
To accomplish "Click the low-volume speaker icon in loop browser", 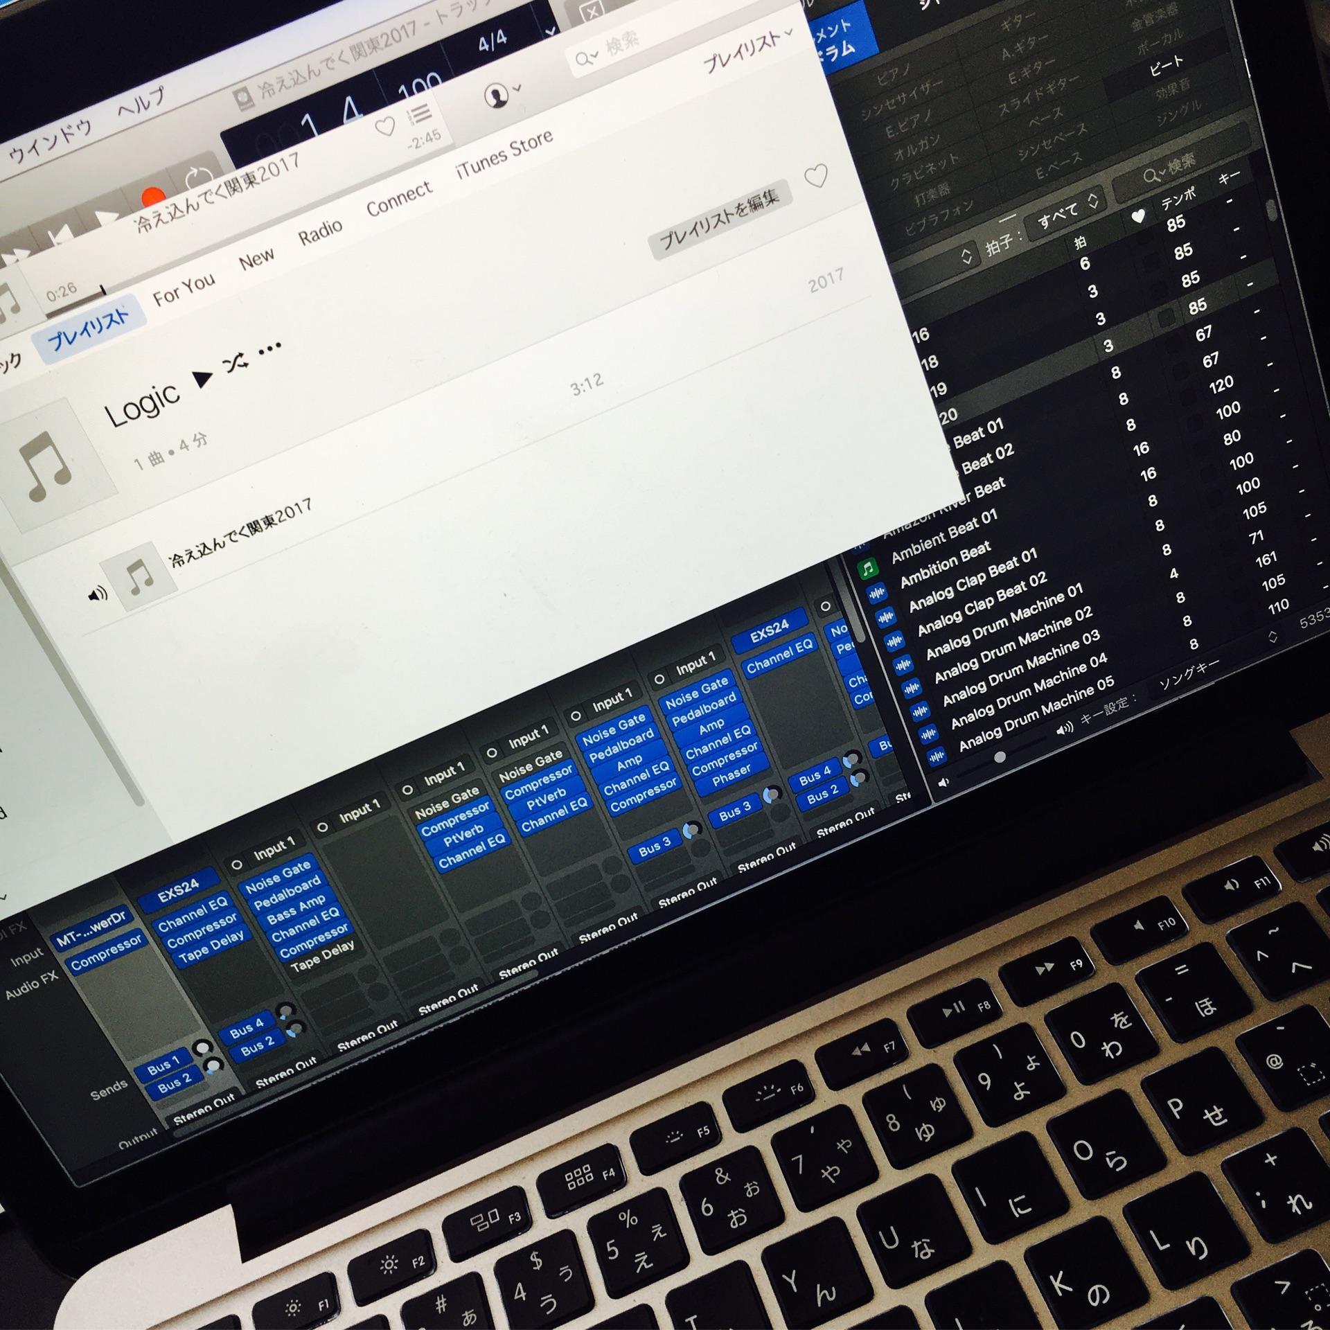I will click(x=943, y=783).
